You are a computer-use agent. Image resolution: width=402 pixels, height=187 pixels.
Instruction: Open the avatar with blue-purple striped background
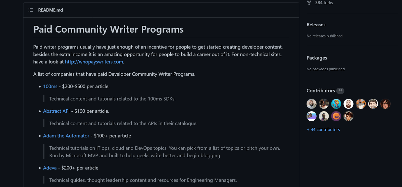point(312,116)
